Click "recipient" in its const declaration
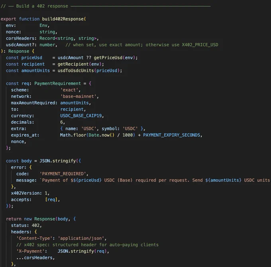Viewport: 271px width, 267px height. (33, 64)
